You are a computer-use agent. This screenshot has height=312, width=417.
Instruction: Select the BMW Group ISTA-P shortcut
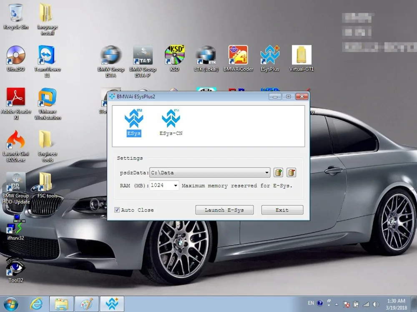pos(143,61)
